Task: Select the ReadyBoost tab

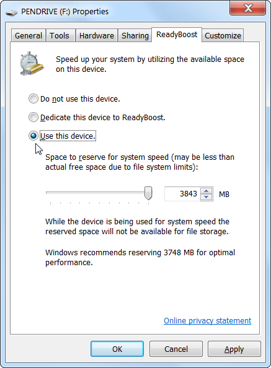Action: (177, 35)
